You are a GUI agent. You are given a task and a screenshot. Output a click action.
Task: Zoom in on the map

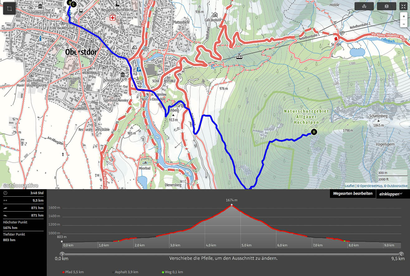(404, 16)
